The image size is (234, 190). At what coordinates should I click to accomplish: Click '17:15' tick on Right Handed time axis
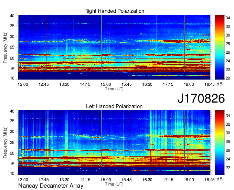coord(168,84)
